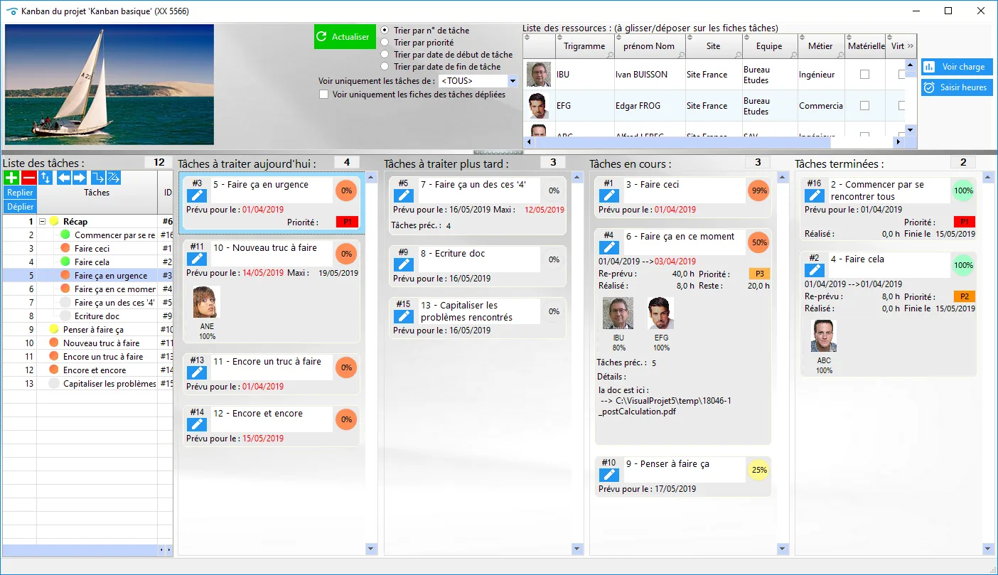Click Ivan BUISSON's photo in resources list
This screenshot has width=998, height=575.
pos(539,75)
